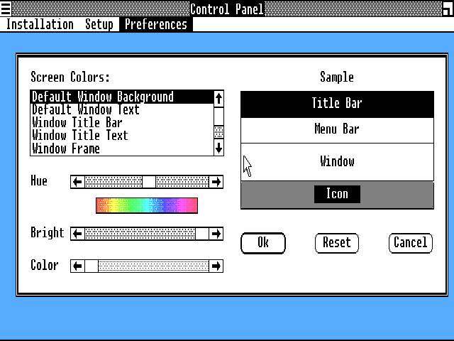The height and width of the screenshot is (341, 454).
Task: Click the sample Title Bar area
Action: (x=338, y=104)
